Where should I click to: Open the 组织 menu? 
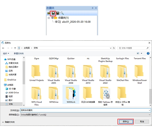click(x=6, y=54)
